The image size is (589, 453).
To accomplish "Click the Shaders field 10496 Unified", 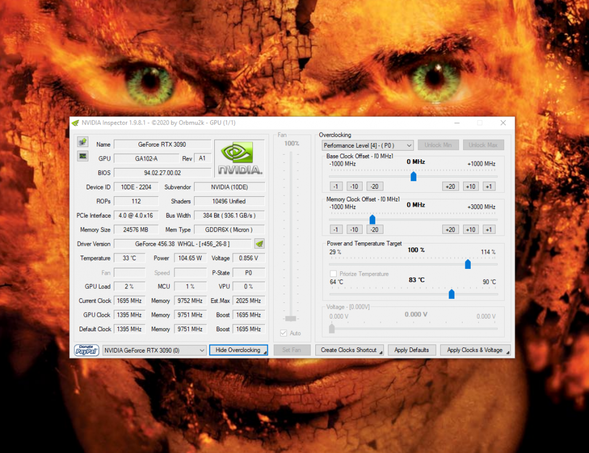I will point(229,201).
